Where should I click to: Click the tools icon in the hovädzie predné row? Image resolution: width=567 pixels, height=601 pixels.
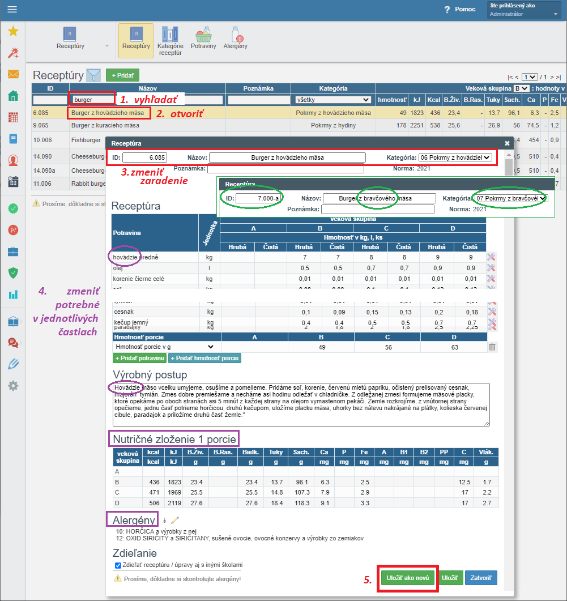[x=491, y=257]
